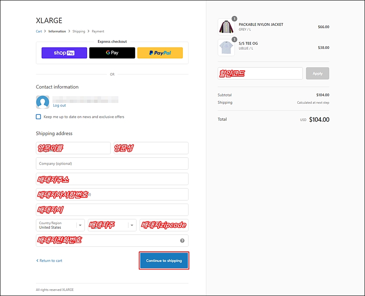Focus the discount code input field
365x296 pixels.
[260, 73]
